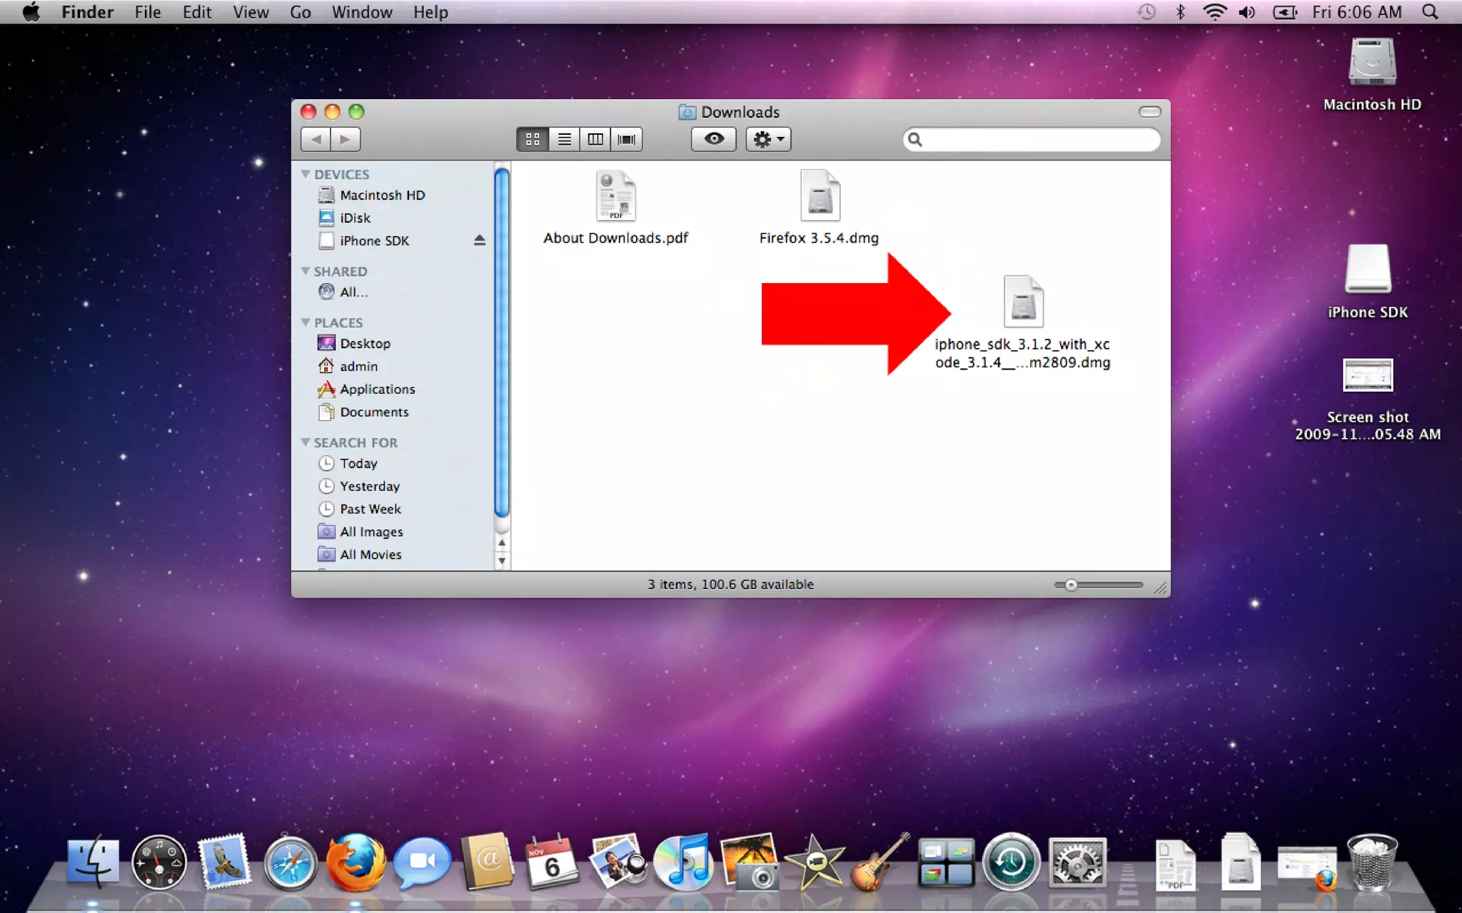Launch iTunes from the Dock
1462x913 pixels.
(x=683, y=863)
